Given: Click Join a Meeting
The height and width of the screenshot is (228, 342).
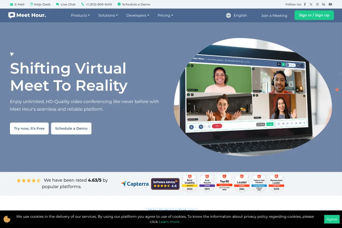Looking at the screenshot, I should pyautogui.click(x=274, y=16).
